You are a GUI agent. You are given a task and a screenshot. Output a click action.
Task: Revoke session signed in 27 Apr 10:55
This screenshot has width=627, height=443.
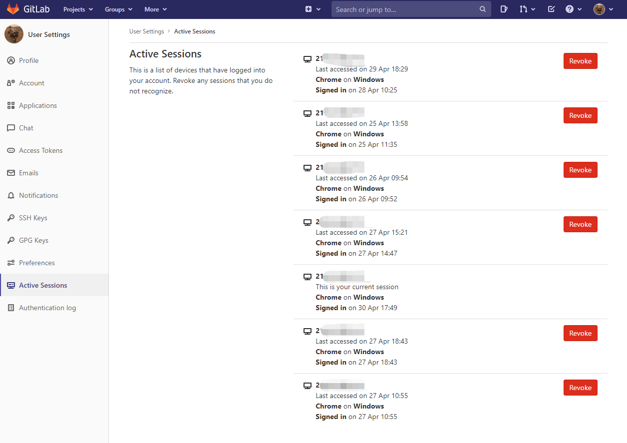pos(580,388)
